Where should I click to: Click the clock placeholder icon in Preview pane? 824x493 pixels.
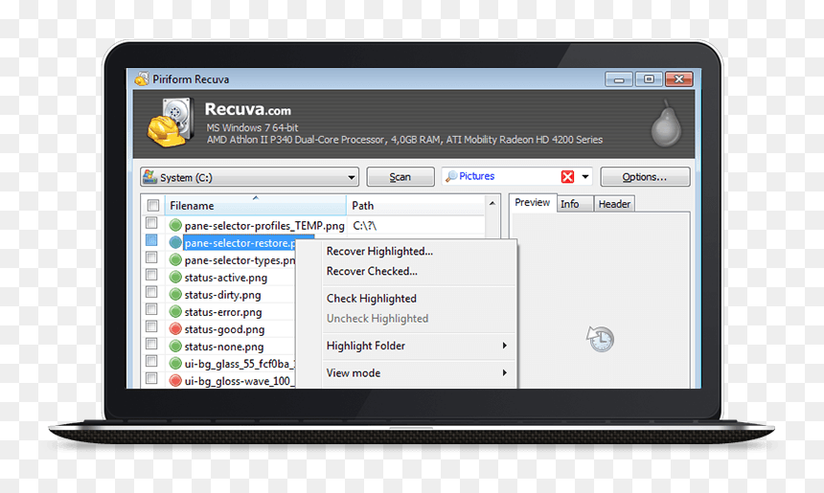click(600, 339)
